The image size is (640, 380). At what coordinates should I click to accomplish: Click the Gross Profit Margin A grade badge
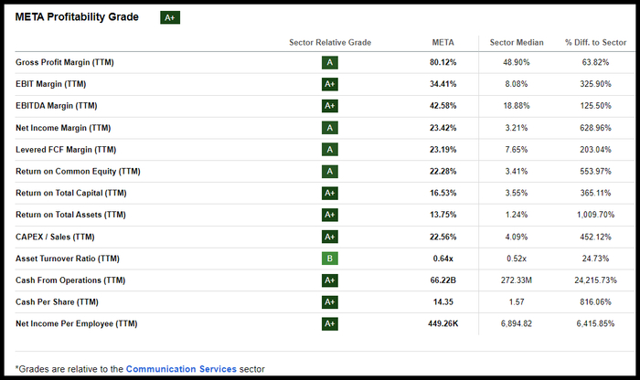pos(330,62)
